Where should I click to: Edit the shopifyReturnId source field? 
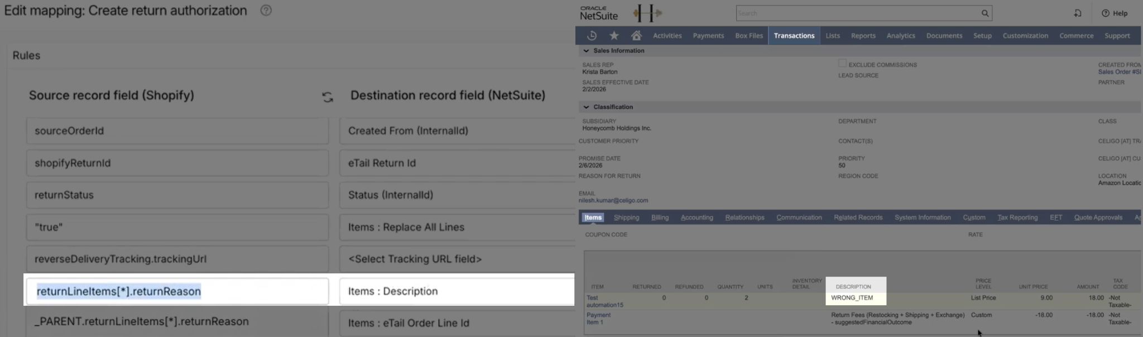point(177,163)
